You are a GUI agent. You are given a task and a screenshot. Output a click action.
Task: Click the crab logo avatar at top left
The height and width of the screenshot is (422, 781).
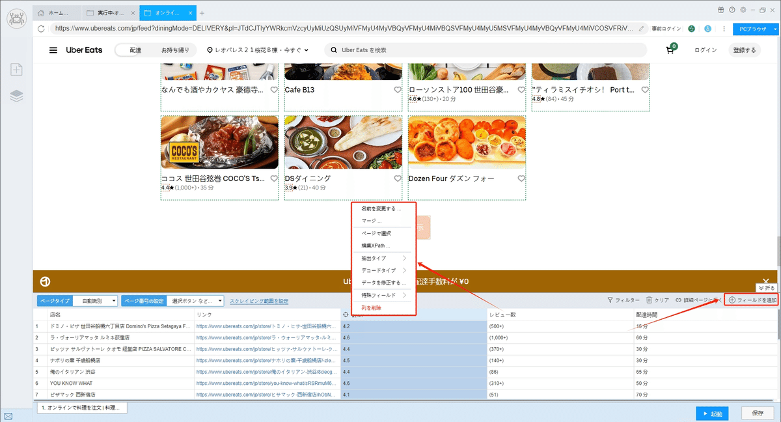tap(16, 18)
